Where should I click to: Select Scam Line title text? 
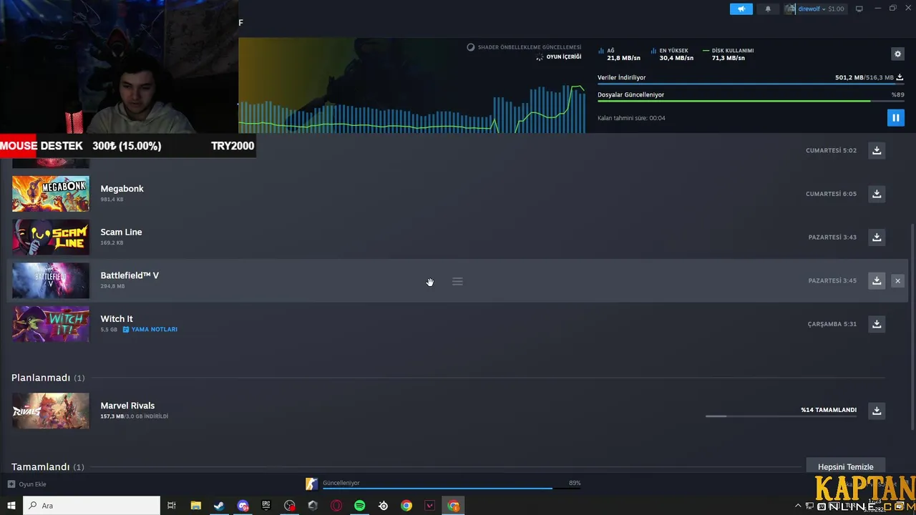(121, 232)
